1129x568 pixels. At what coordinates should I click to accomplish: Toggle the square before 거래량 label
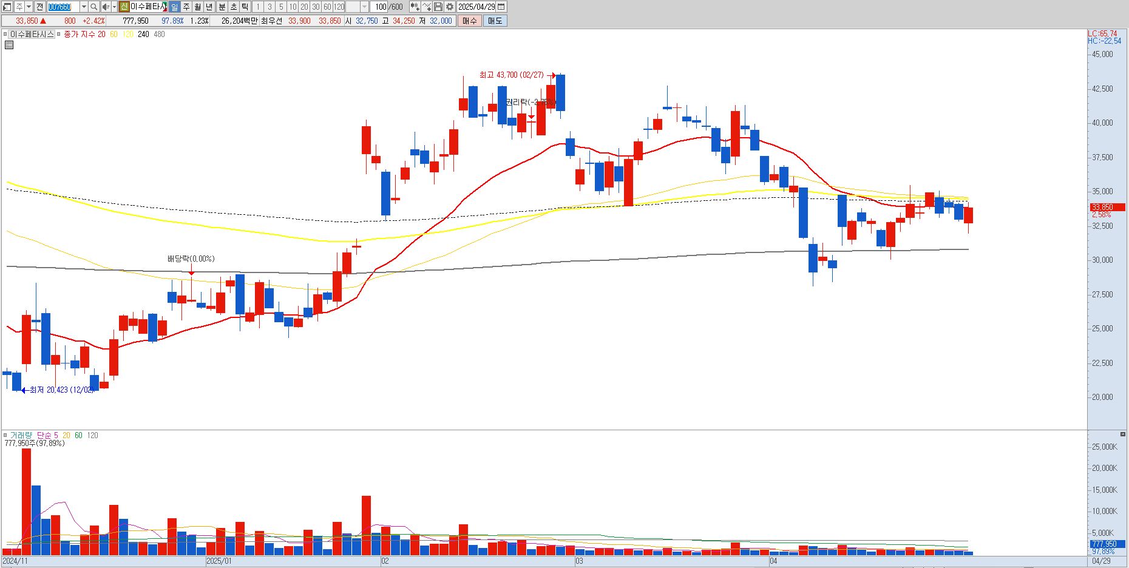point(5,435)
